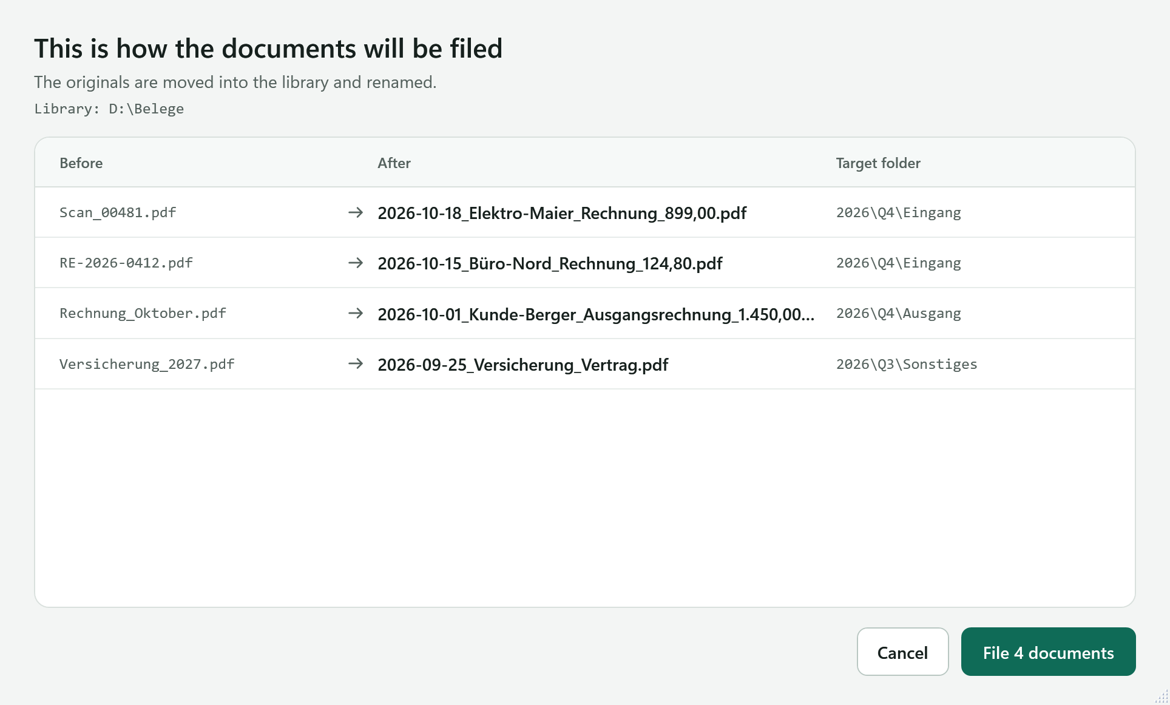Click new name 2026-10-15_Büro-Nord_Rechnung_124,80.pdf

tap(550, 263)
